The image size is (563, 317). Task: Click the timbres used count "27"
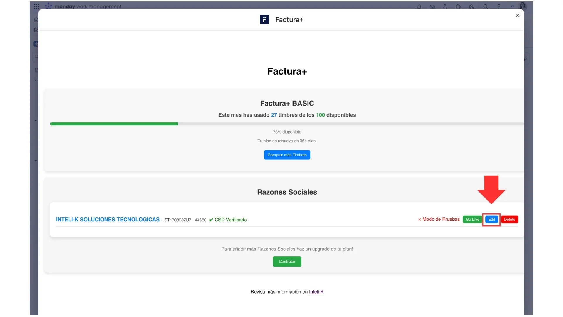274,115
